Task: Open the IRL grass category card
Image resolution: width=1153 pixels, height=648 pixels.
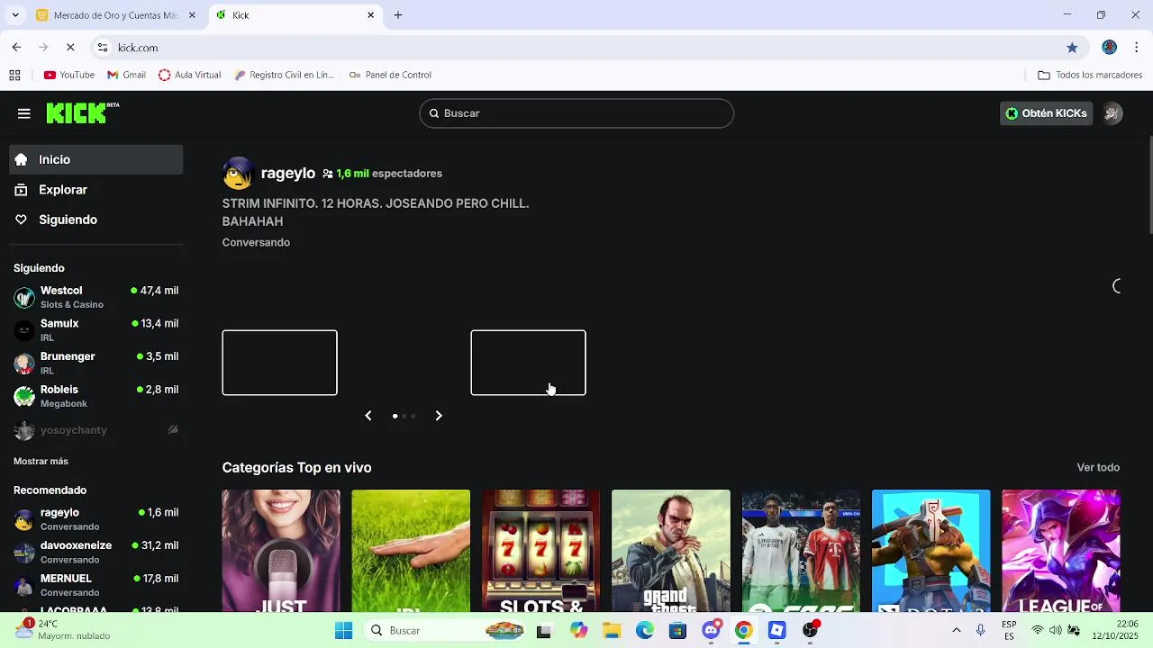Action: (x=411, y=551)
